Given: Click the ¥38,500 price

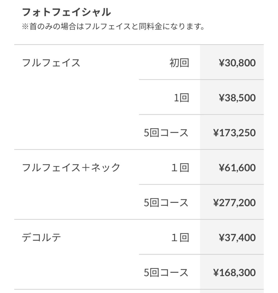Looking at the screenshot, I should point(237,98).
